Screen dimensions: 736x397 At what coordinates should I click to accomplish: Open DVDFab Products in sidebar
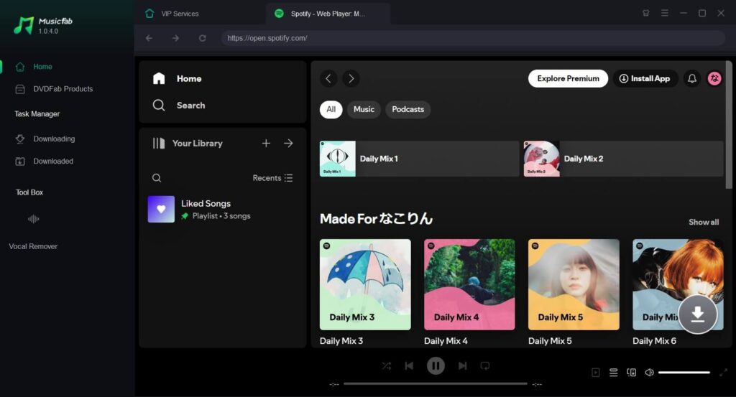click(x=53, y=88)
